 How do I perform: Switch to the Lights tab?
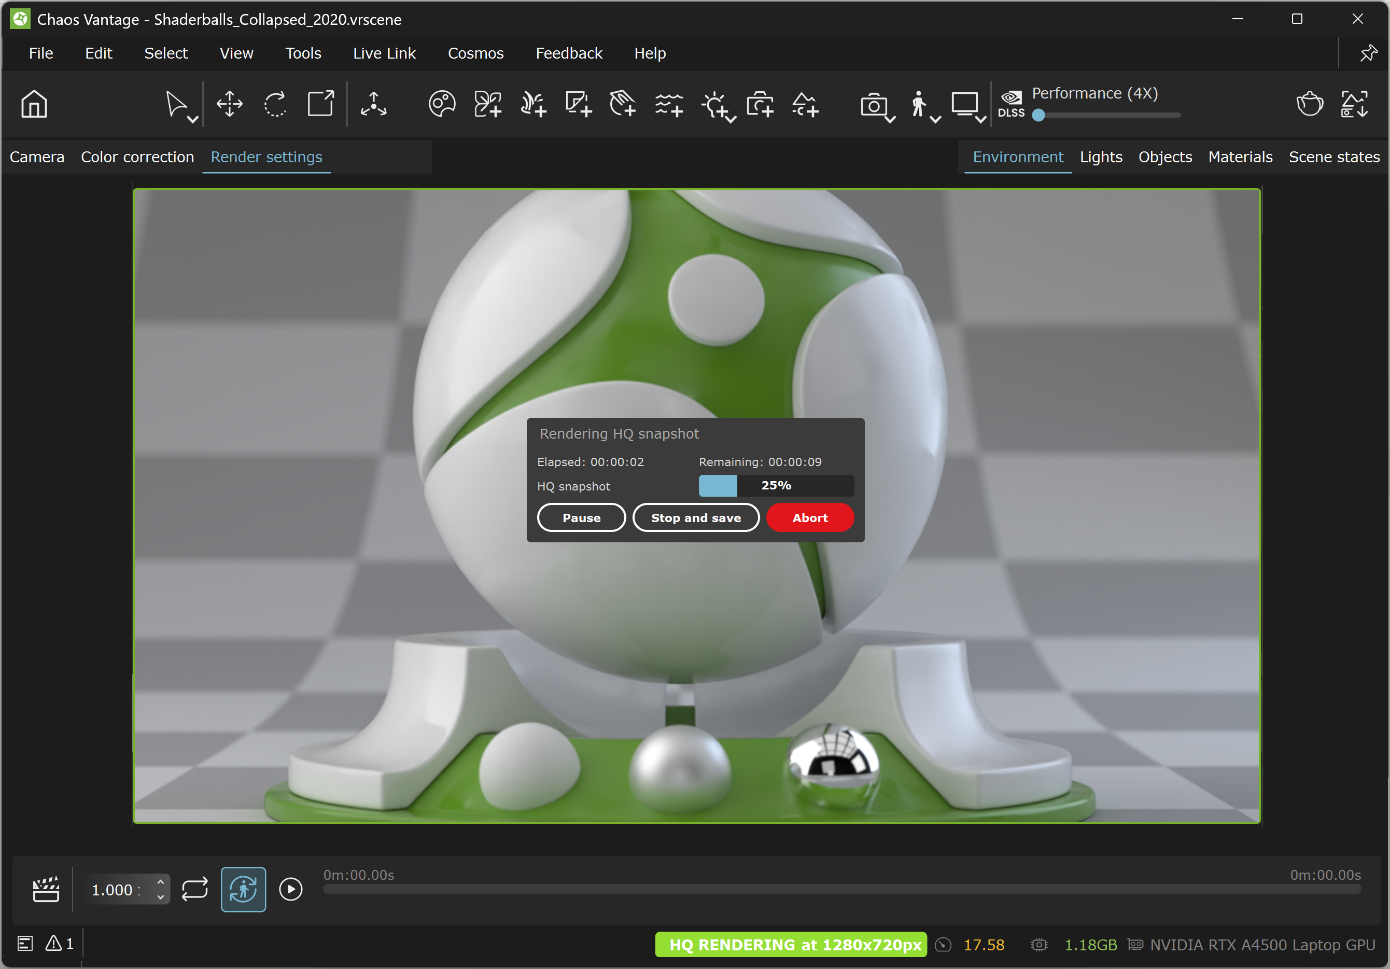1101,157
